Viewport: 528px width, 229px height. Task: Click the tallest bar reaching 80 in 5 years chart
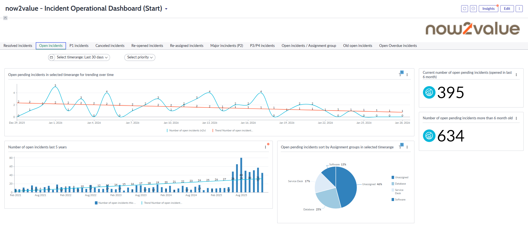(241, 175)
